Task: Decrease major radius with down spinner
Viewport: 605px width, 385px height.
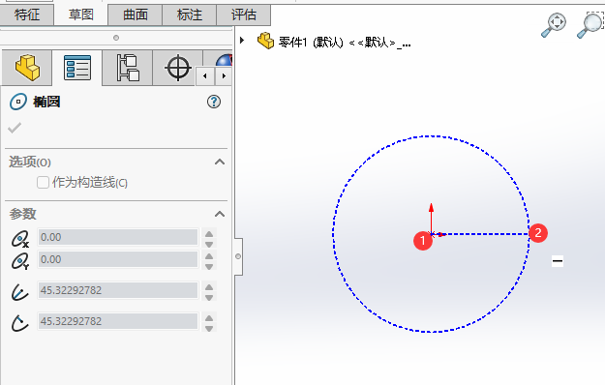Action: click(x=209, y=298)
